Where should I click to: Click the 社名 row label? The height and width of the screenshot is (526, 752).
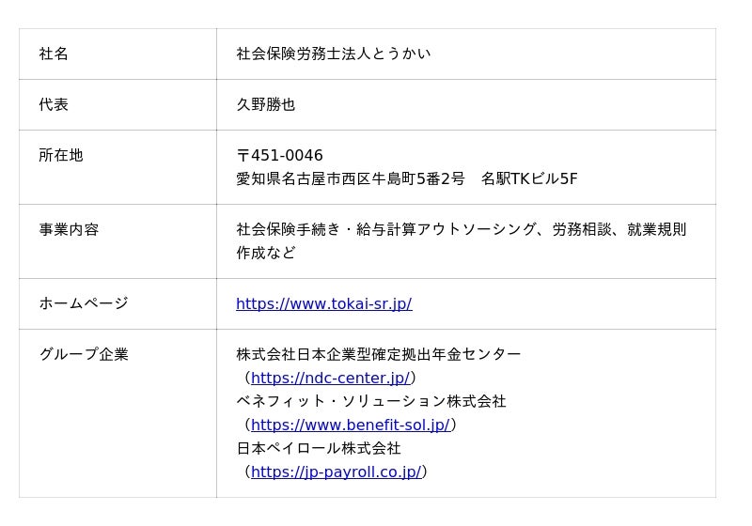click(x=54, y=54)
